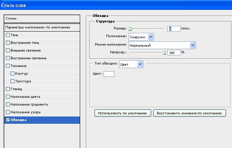The width and height of the screenshot is (232, 148).
Task: Enable Наложение цвета checkbox
Action: (x=8, y=97)
